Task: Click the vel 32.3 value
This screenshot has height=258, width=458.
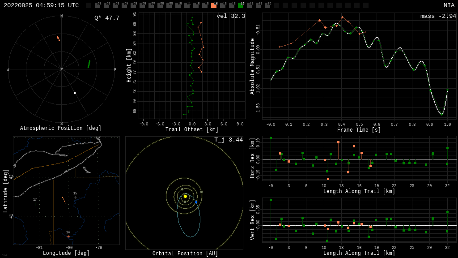Action: [x=231, y=16]
